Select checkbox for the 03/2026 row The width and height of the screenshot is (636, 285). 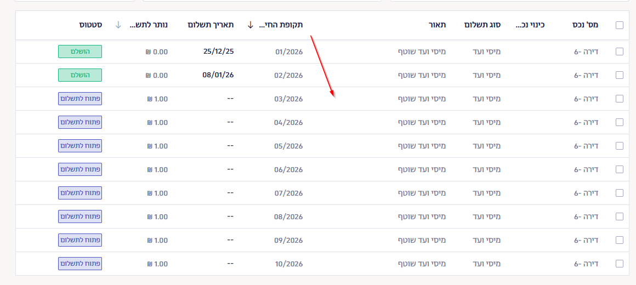coord(620,99)
